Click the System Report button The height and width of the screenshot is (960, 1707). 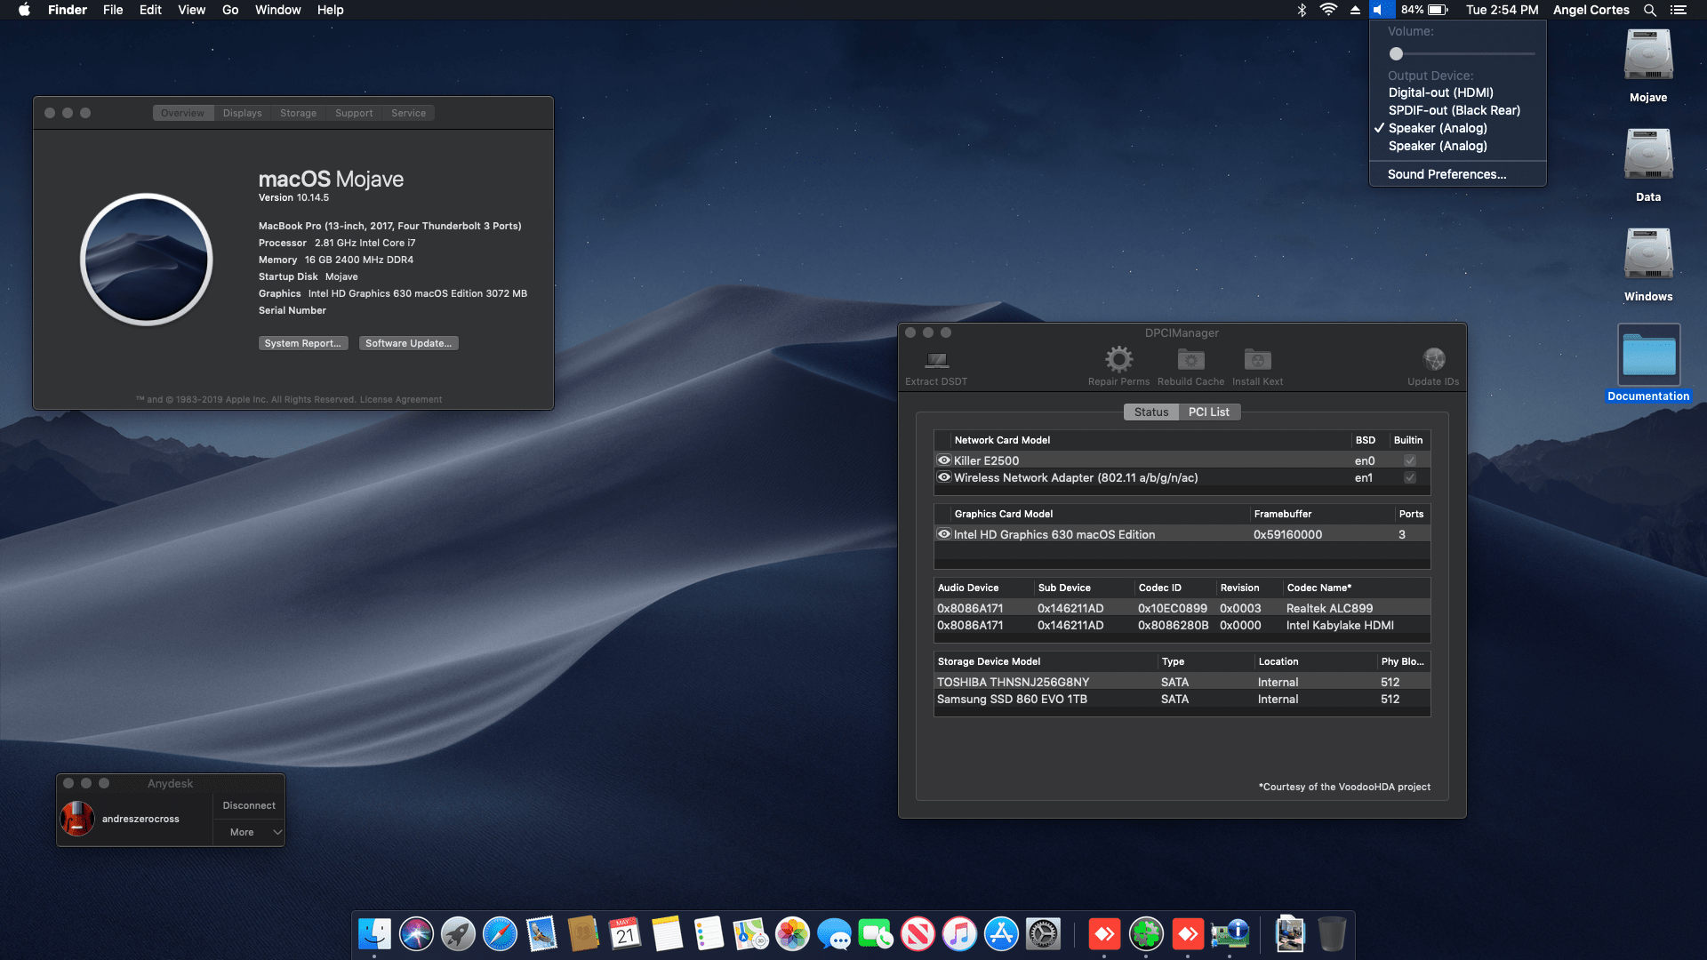(x=302, y=343)
